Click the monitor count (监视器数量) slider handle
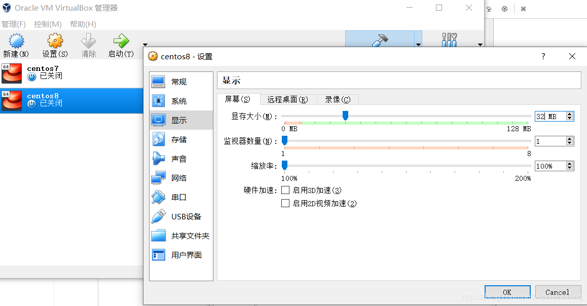Viewport: 587px width, 306px height. click(284, 140)
